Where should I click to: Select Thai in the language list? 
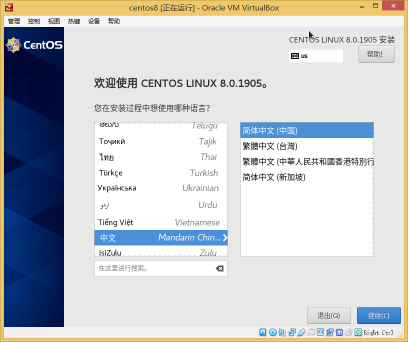click(x=161, y=157)
